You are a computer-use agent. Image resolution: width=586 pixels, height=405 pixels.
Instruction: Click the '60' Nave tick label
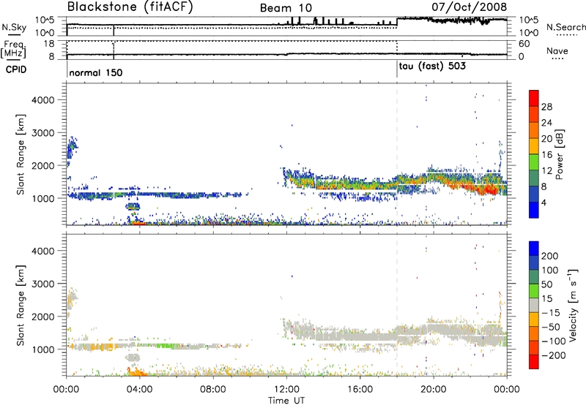524,44
